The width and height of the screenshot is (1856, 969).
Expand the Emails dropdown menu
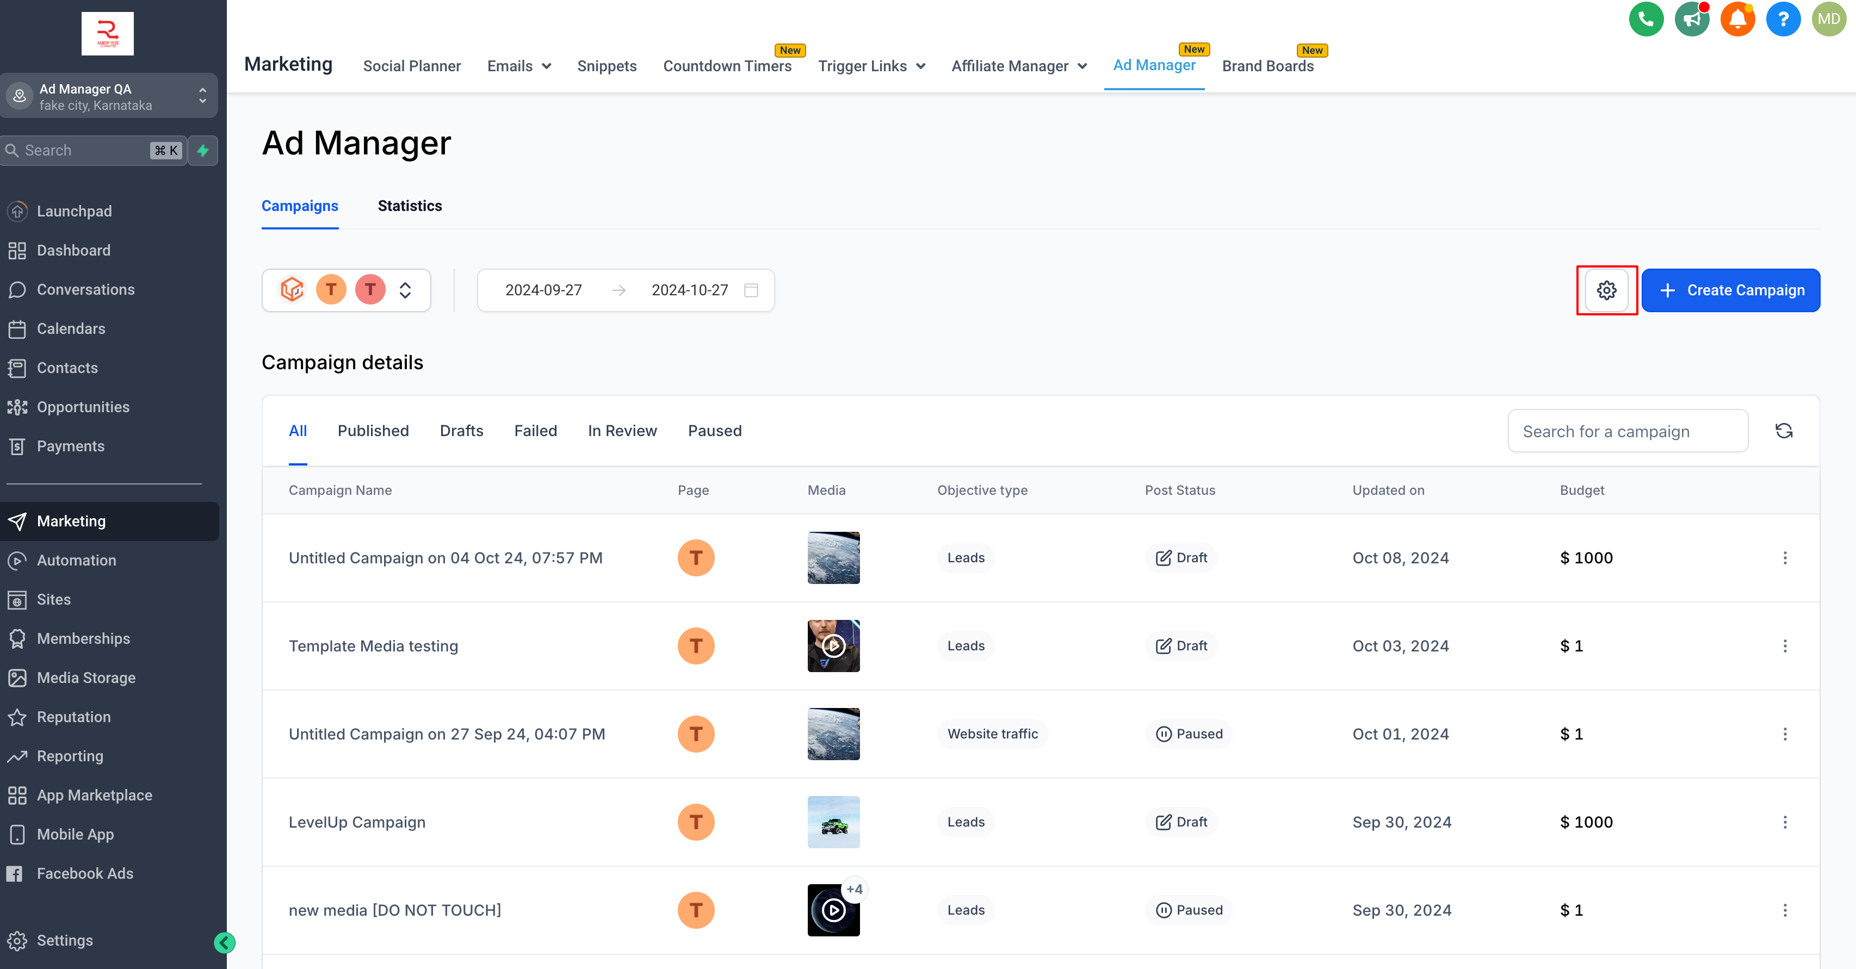click(519, 66)
